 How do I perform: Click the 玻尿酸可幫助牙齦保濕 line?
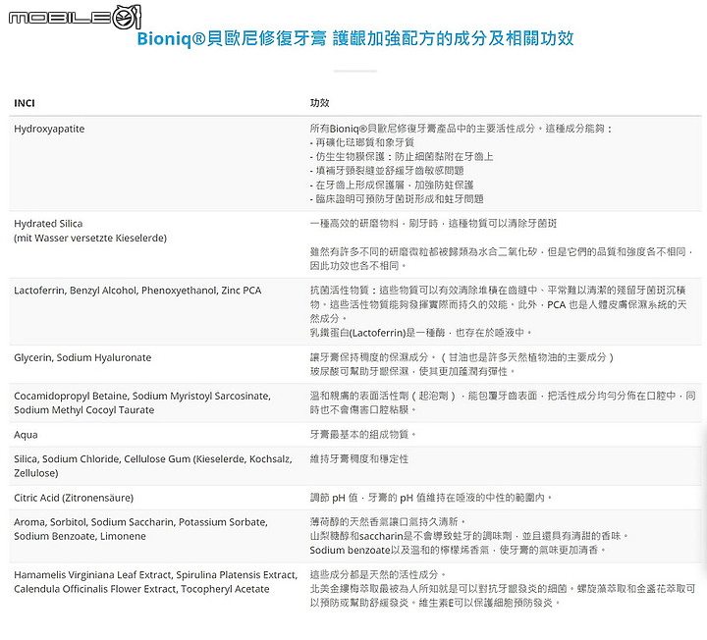coord(412,372)
